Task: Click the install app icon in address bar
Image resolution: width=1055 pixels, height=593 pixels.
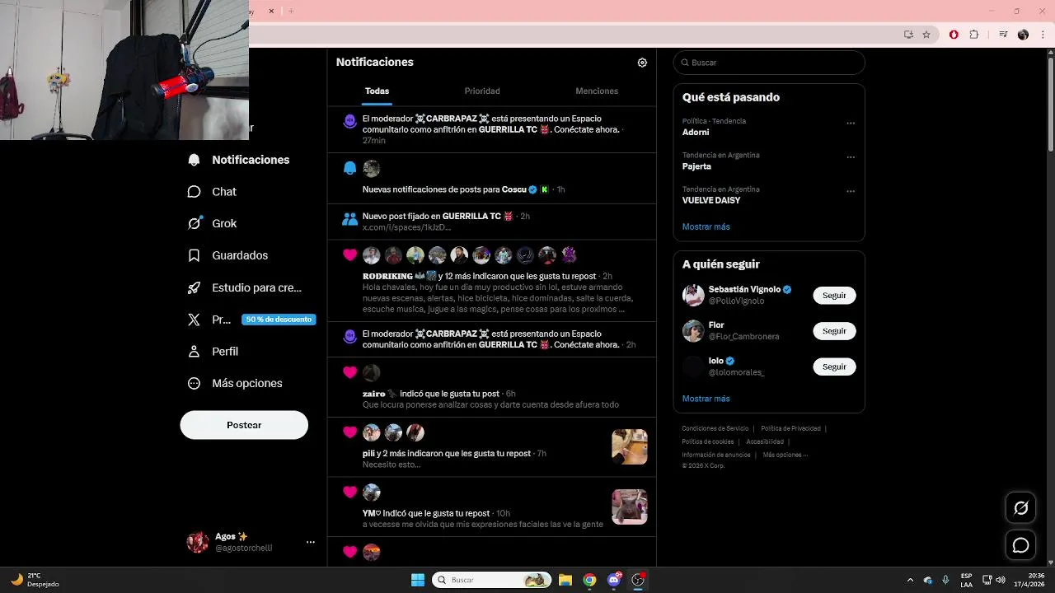Action: [908, 35]
